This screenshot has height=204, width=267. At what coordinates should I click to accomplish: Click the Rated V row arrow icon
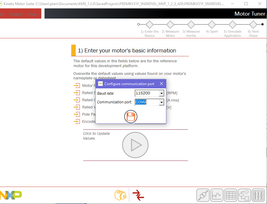pos(77,107)
